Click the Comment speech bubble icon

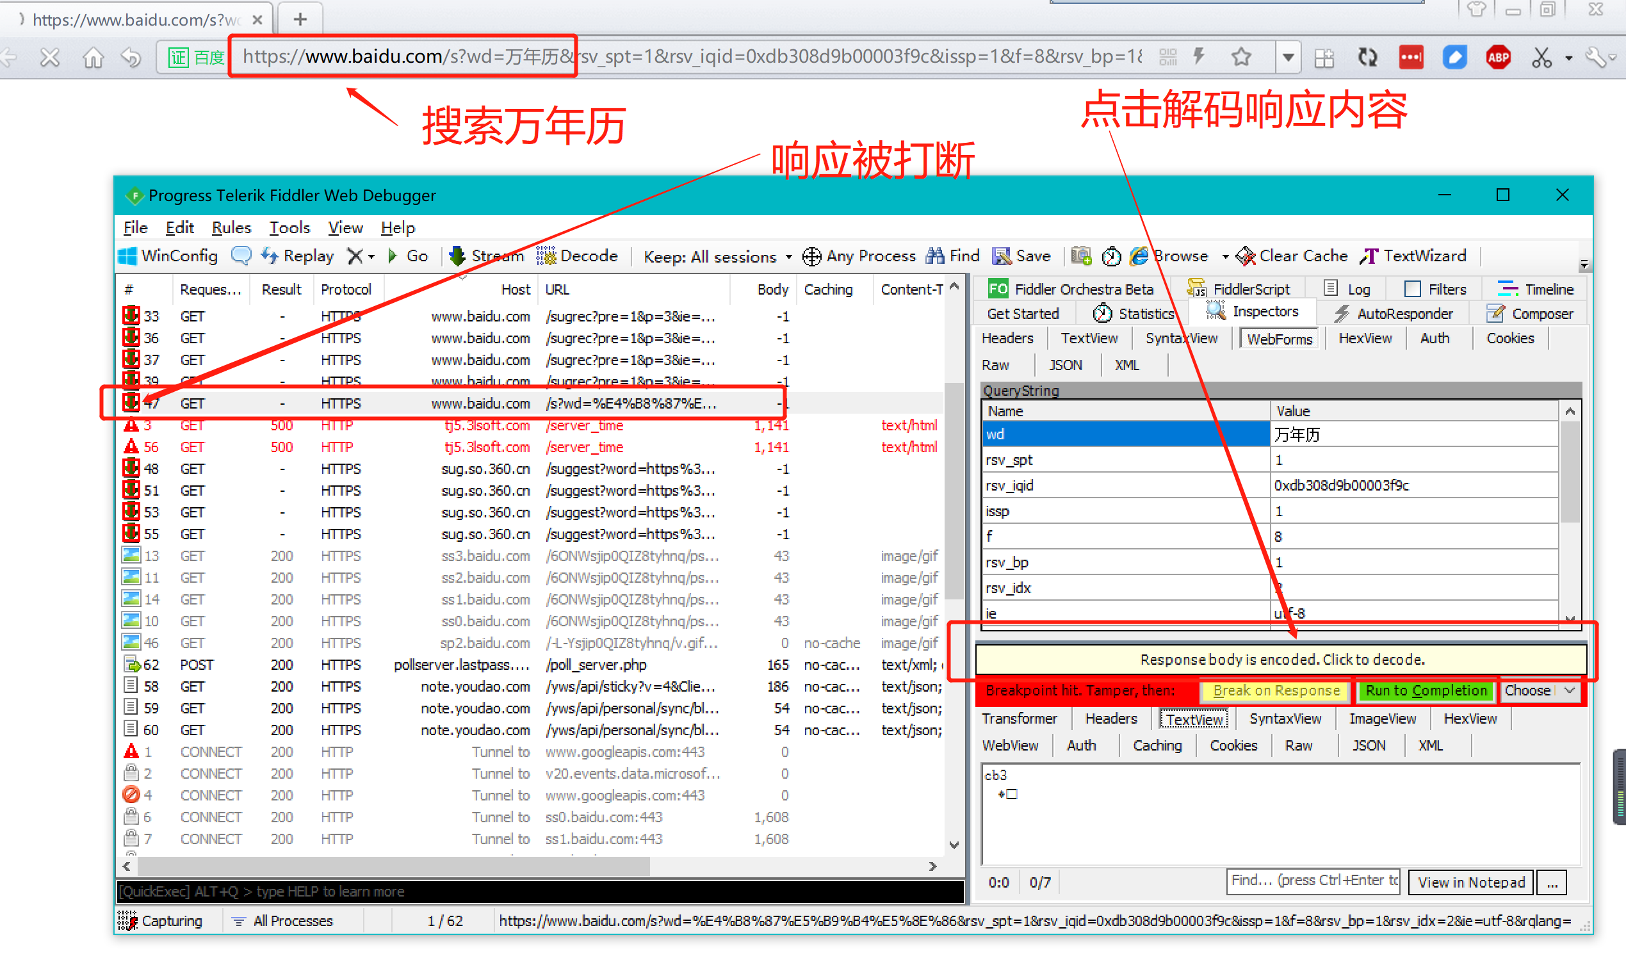[241, 256]
